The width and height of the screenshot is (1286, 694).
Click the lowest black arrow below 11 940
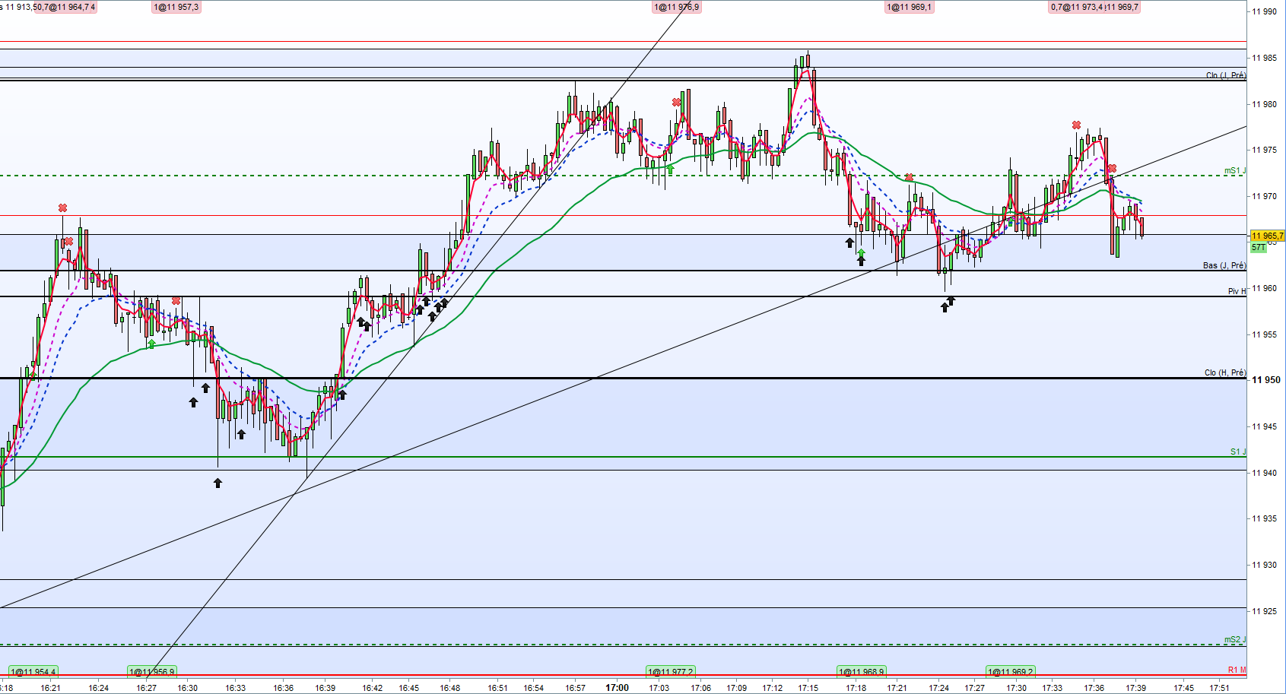point(218,483)
